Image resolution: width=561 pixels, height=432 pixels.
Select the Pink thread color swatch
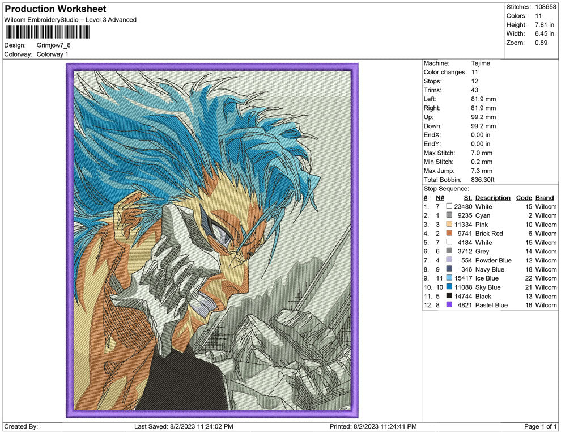click(x=449, y=225)
